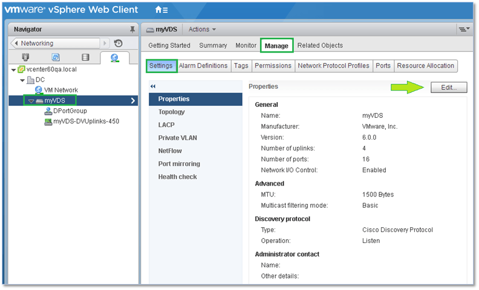Click the myVDS icon in title bar

(x=150, y=30)
